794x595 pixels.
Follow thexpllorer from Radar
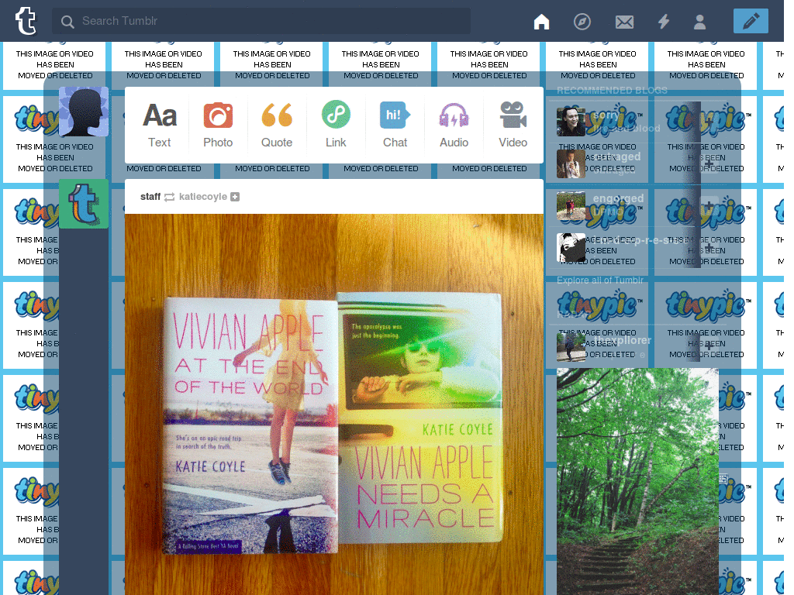709,347
